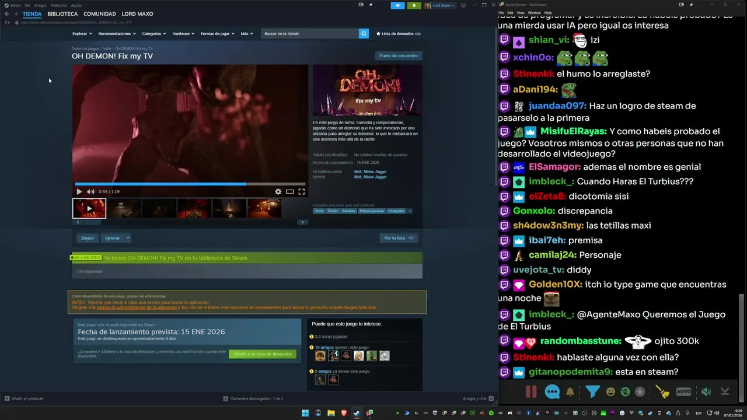Open File Explorer from the taskbar
Screen dimensions: 747x420
point(331,413)
